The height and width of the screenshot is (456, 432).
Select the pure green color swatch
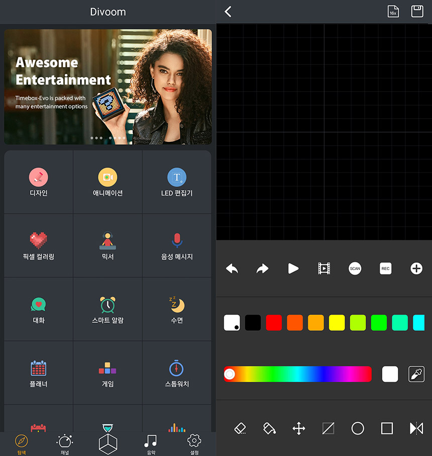point(379,322)
